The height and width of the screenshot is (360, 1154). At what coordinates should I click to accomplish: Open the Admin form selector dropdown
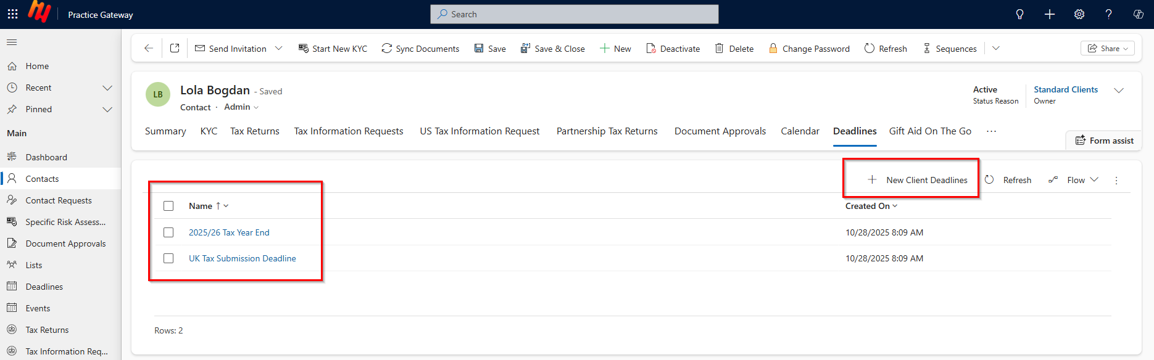click(241, 107)
